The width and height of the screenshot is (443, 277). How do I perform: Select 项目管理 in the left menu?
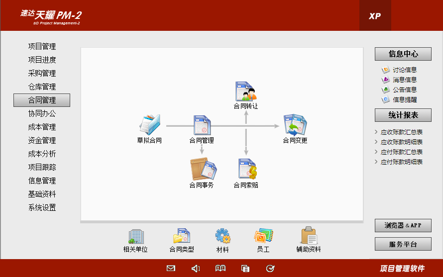42,47
